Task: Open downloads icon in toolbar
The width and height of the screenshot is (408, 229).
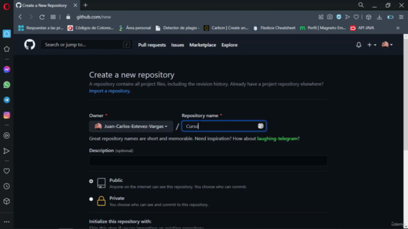Action: (379, 17)
